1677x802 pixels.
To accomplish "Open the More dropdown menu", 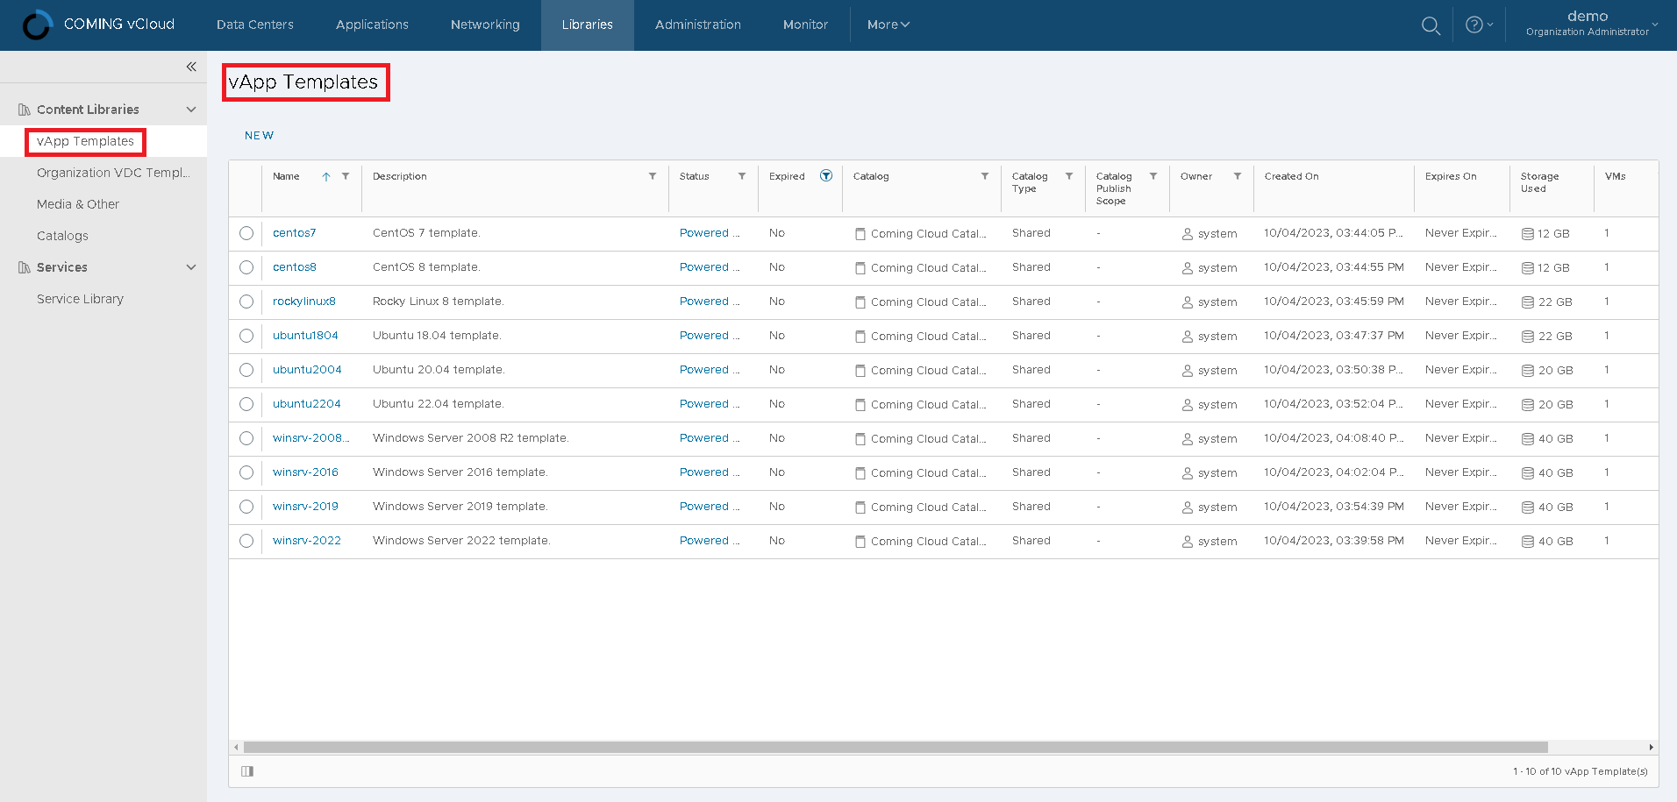I will (888, 25).
